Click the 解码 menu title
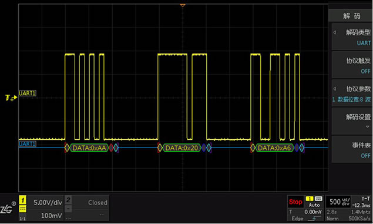Image resolution: width=373 pixels, height=224 pixels. pos(351,16)
